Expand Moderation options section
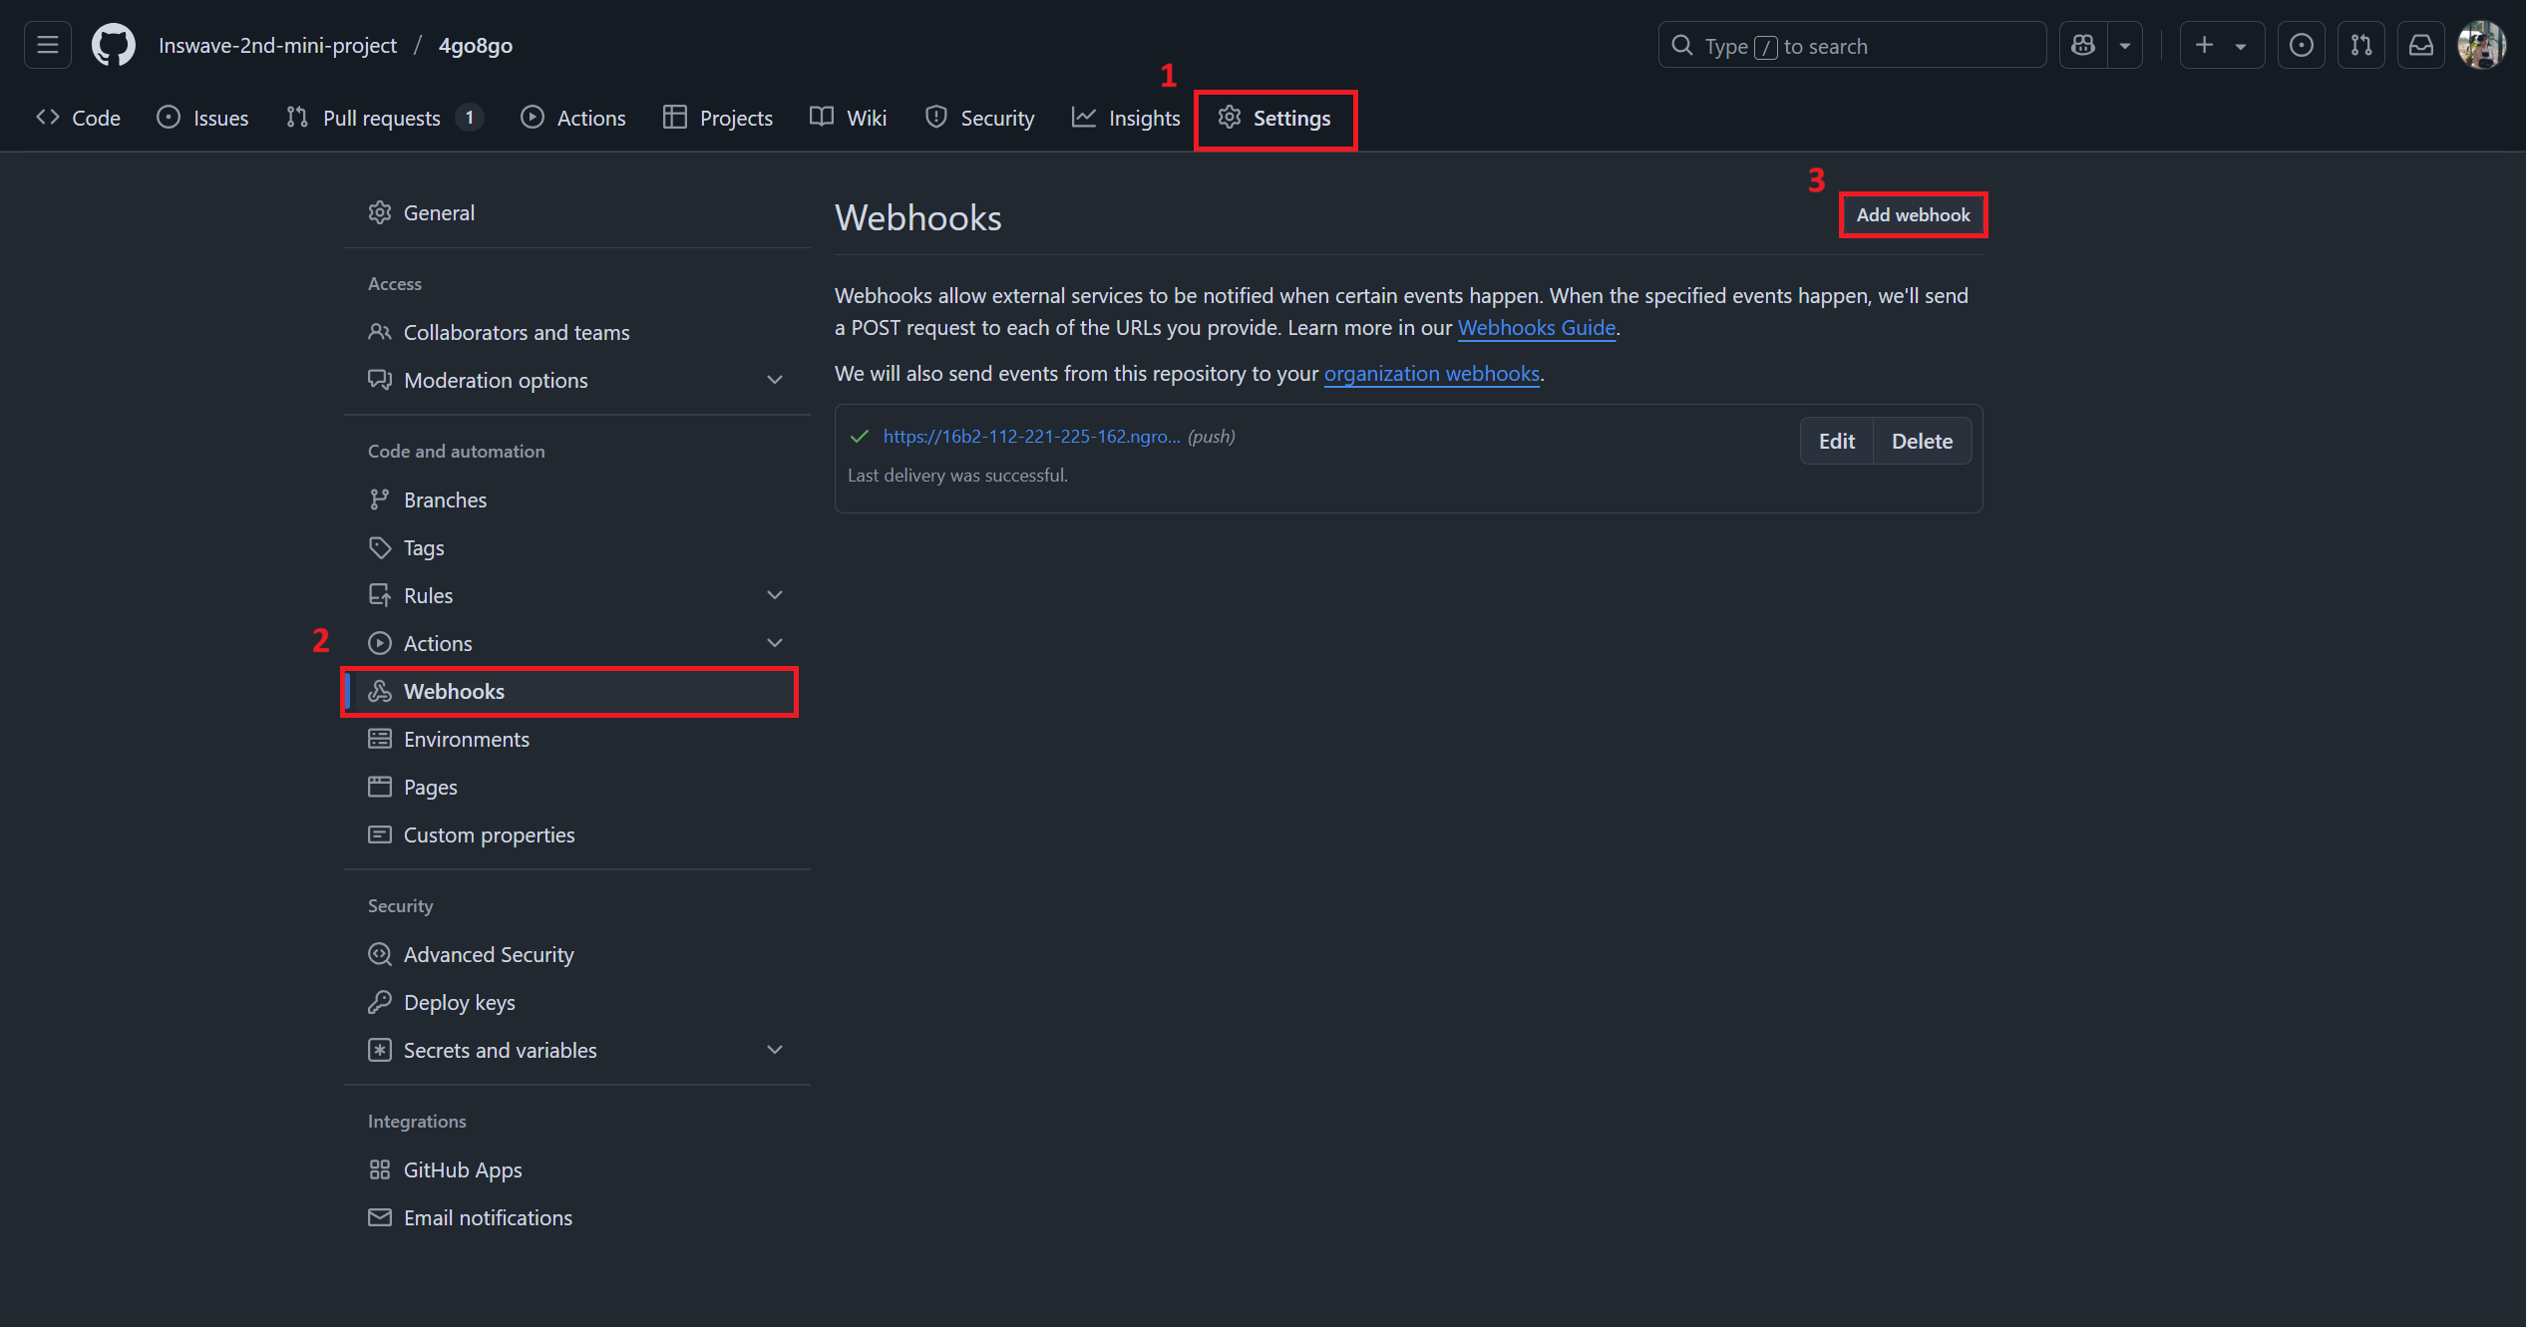Viewport: 2526px width, 1327px height. (x=774, y=380)
